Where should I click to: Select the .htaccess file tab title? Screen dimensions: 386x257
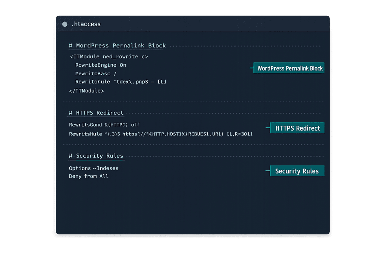pos(86,24)
